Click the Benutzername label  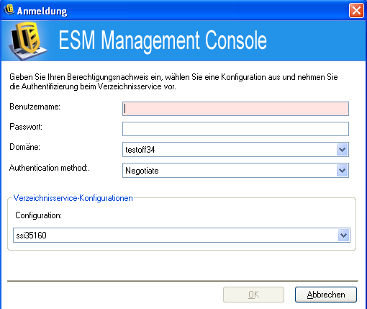coord(35,107)
